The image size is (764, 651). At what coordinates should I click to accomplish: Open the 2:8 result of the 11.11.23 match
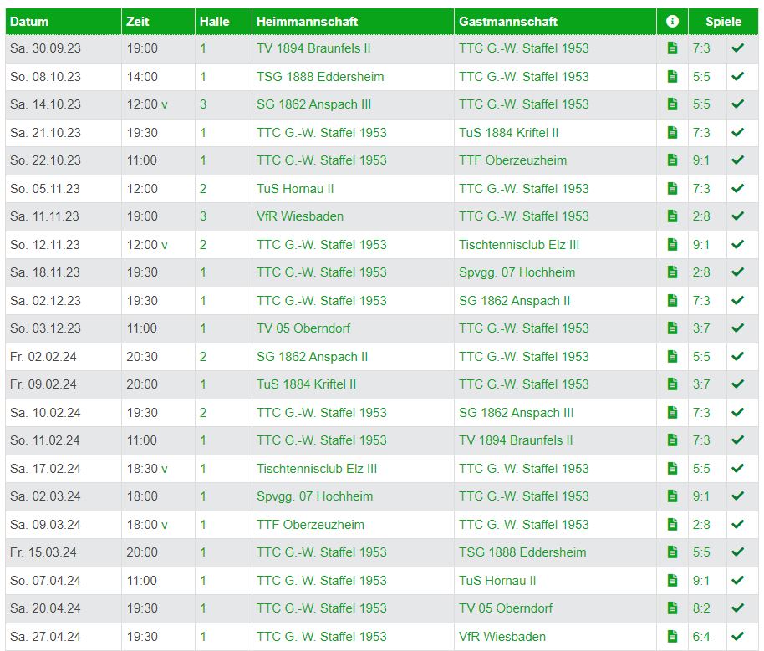pyautogui.click(x=701, y=216)
